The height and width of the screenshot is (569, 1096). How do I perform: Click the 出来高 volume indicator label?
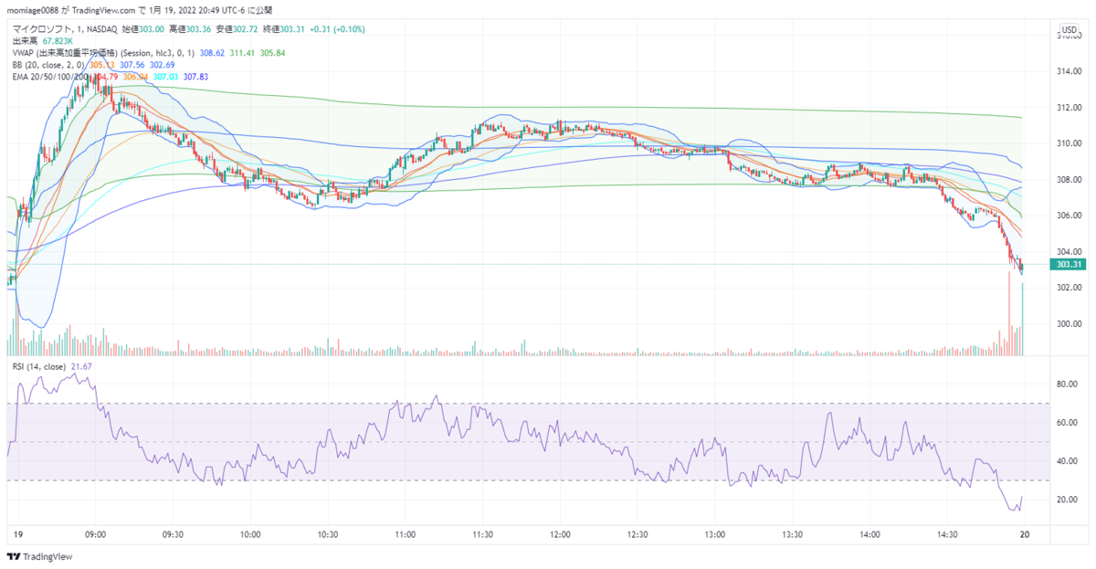[25, 41]
